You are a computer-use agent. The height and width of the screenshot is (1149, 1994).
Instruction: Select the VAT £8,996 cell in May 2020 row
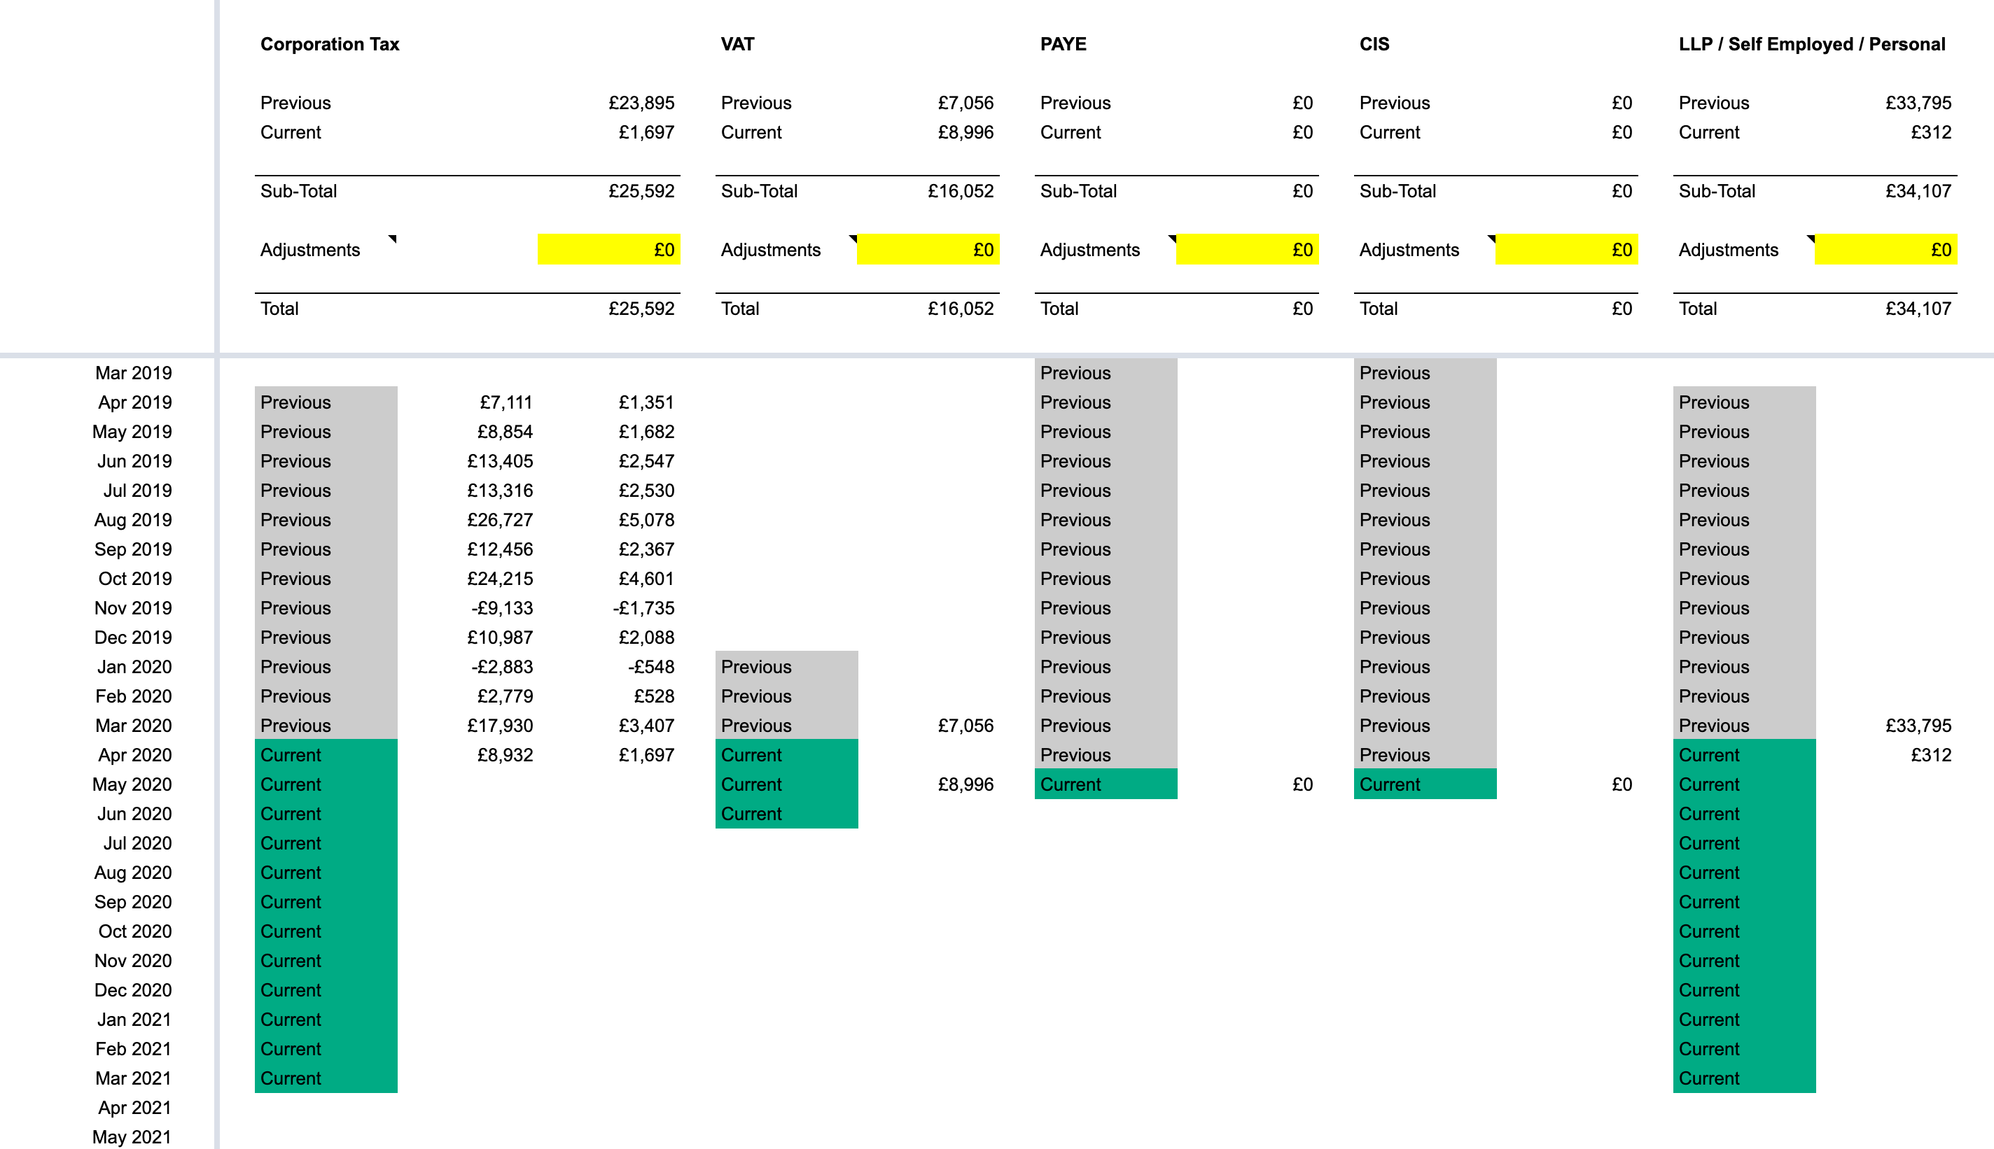(x=965, y=784)
